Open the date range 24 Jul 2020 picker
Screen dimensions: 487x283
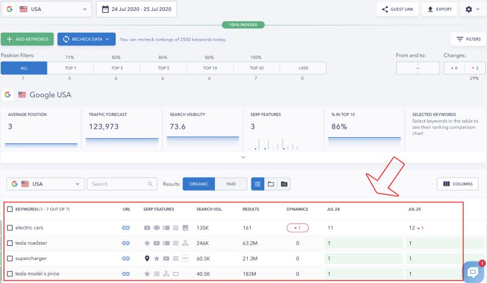point(136,9)
